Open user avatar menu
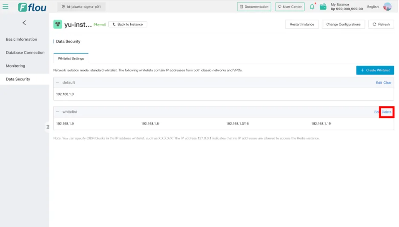399x227 pixels. (x=388, y=7)
